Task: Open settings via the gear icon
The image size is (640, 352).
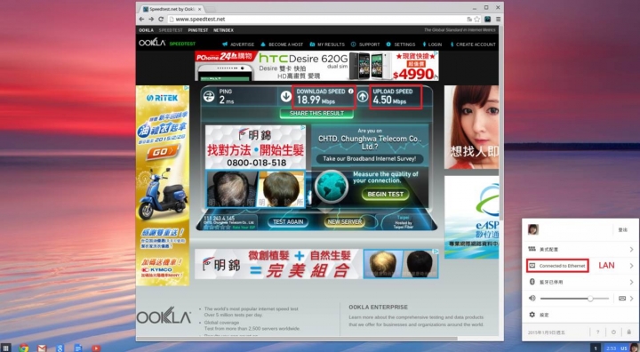Action: (532, 315)
